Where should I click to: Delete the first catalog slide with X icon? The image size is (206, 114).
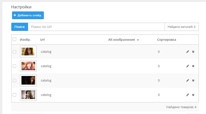point(193,52)
